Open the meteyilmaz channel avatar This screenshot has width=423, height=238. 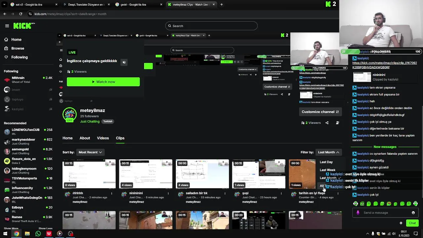tap(69, 115)
